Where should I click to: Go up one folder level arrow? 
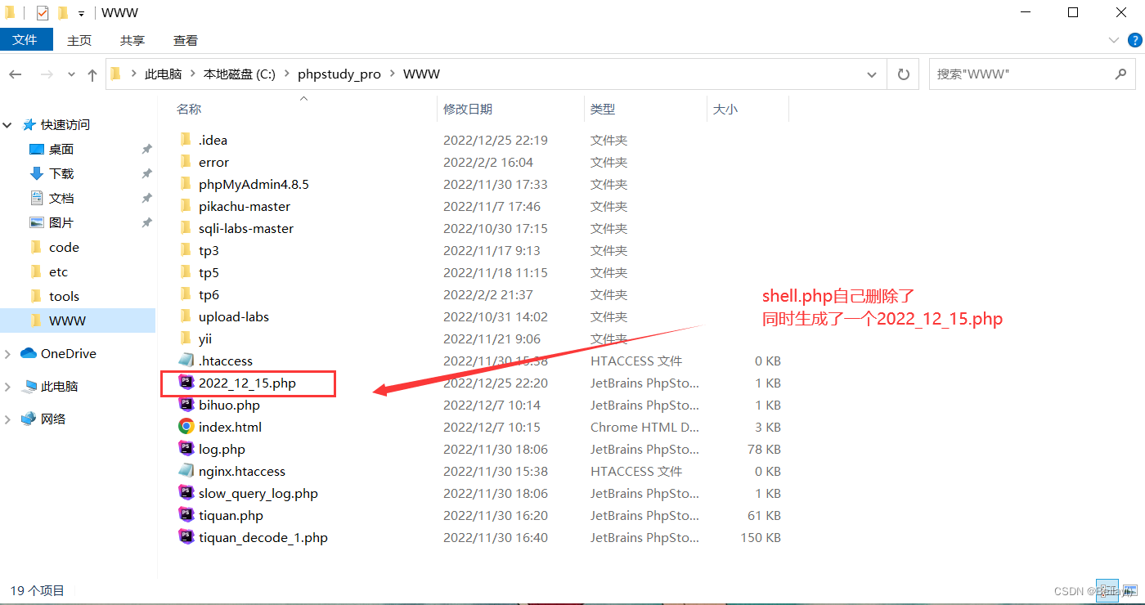tap(92, 74)
